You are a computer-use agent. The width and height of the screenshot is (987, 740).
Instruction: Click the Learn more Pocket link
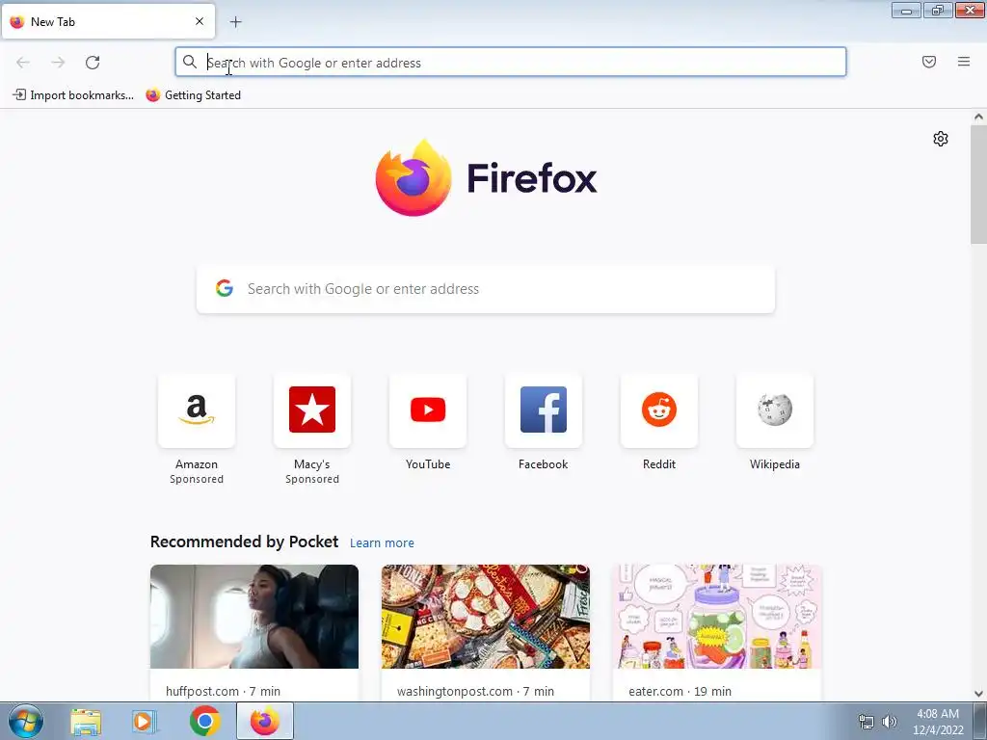click(x=382, y=543)
